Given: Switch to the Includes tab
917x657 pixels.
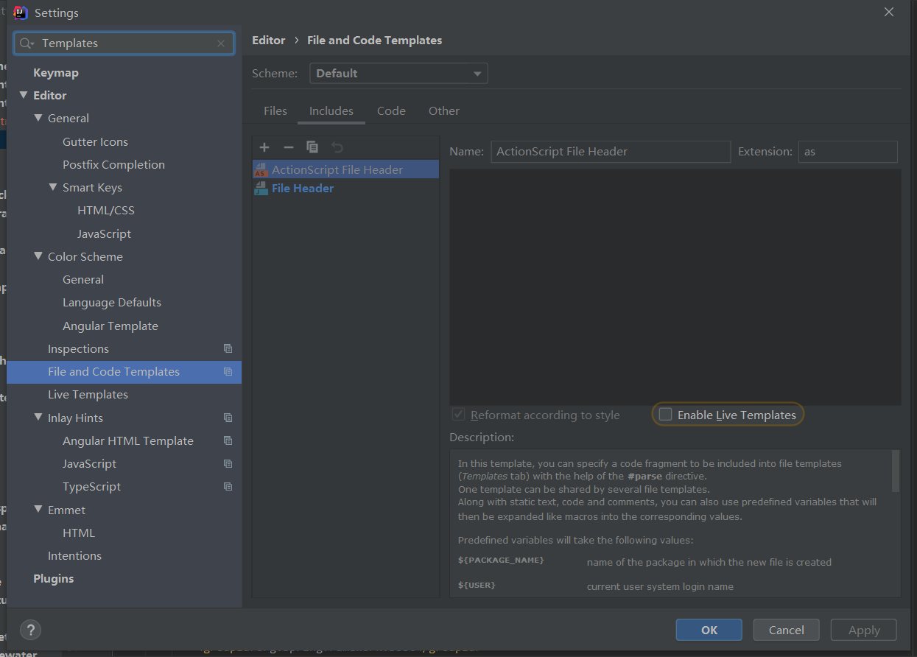Looking at the screenshot, I should [x=331, y=111].
